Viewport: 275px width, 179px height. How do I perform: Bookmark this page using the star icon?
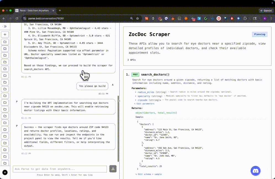click(x=138, y=19)
